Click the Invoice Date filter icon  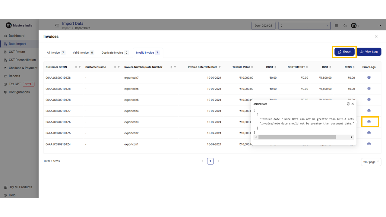point(220,67)
